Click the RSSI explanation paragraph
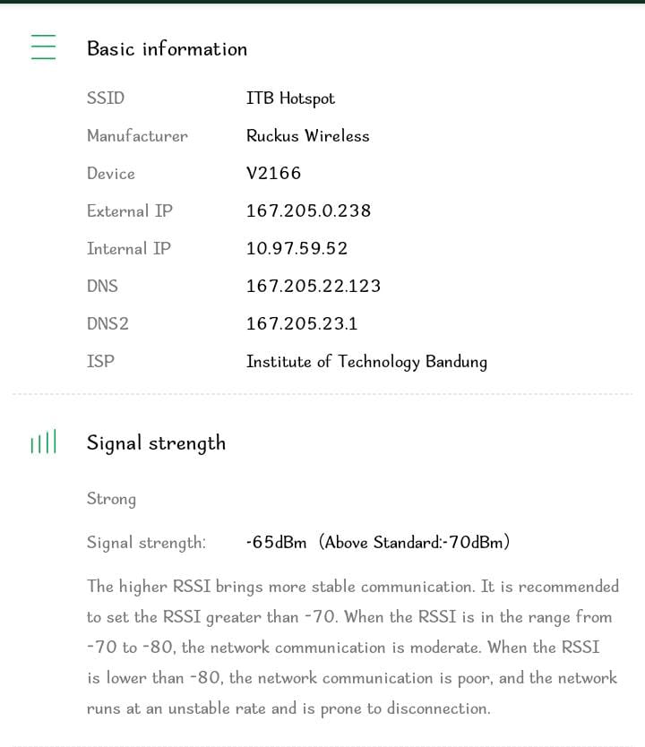 (x=353, y=647)
